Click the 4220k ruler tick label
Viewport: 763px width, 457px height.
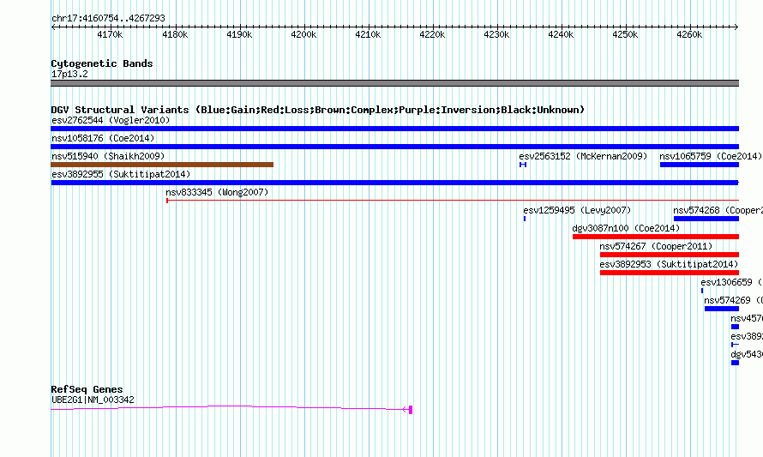tap(432, 35)
